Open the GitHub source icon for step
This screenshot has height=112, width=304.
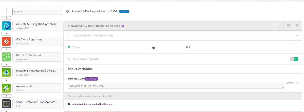[288, 26]
